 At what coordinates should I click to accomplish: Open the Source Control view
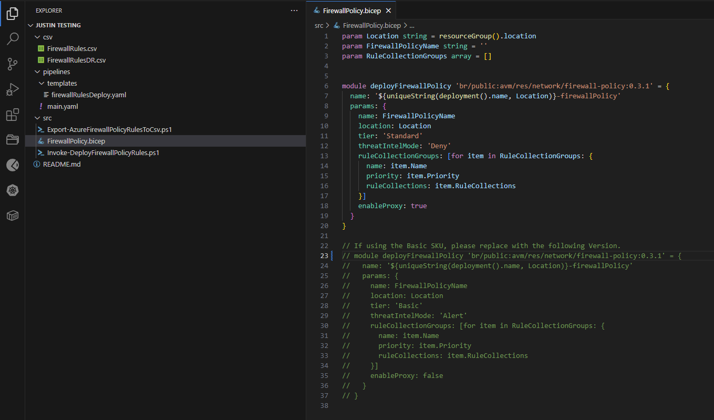13,64
